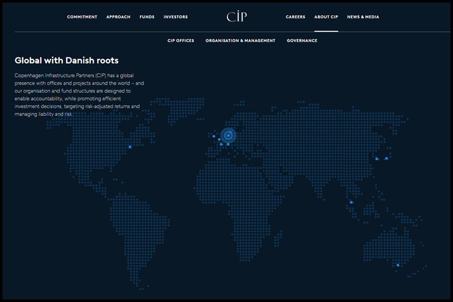This screenshot has height=302, width=453.
Task: Navigate to the FUNDS page
Action: [146, 17]
